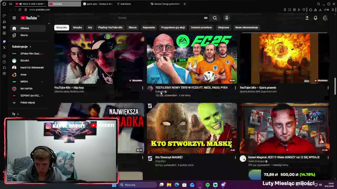Open File Explorer from the taskbar
Image resolution: width=337 pixels, height=189 pixels.
pyautogui.click(x=169, y=185)
